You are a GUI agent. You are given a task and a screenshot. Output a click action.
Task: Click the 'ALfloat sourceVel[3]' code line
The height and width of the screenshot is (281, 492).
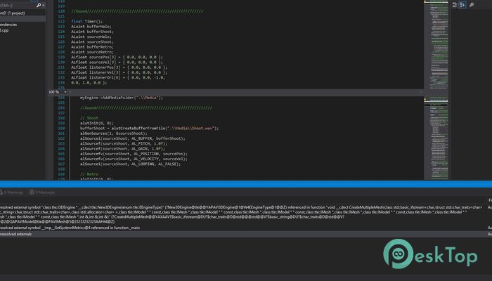[117, 63]
